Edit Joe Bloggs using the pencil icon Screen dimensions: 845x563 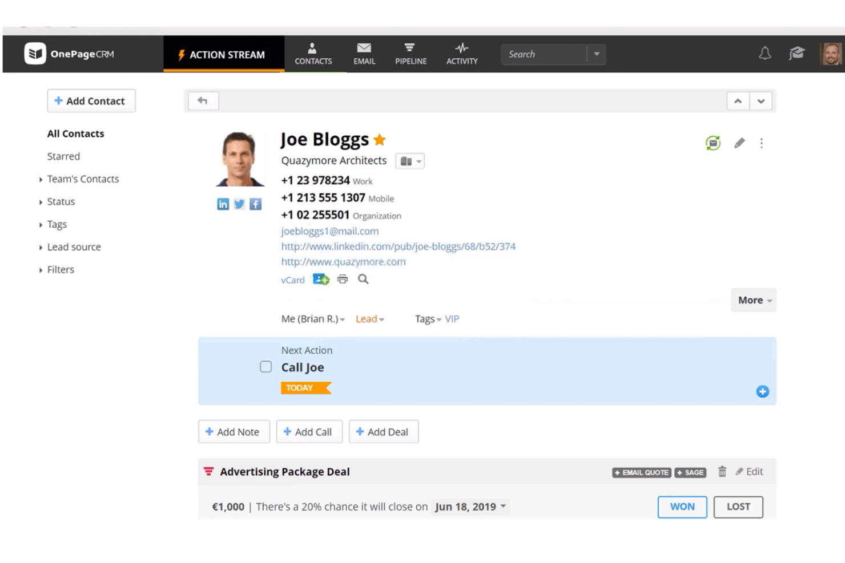click(x=739, y=143)
